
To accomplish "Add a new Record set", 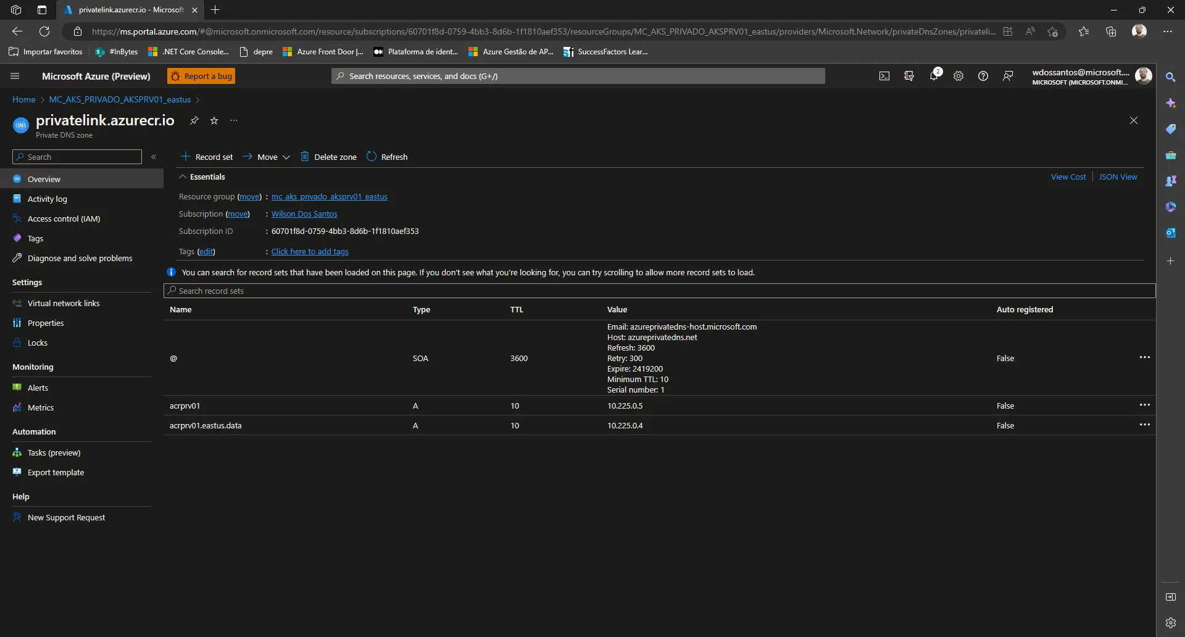I will click(x=207, y=157).
